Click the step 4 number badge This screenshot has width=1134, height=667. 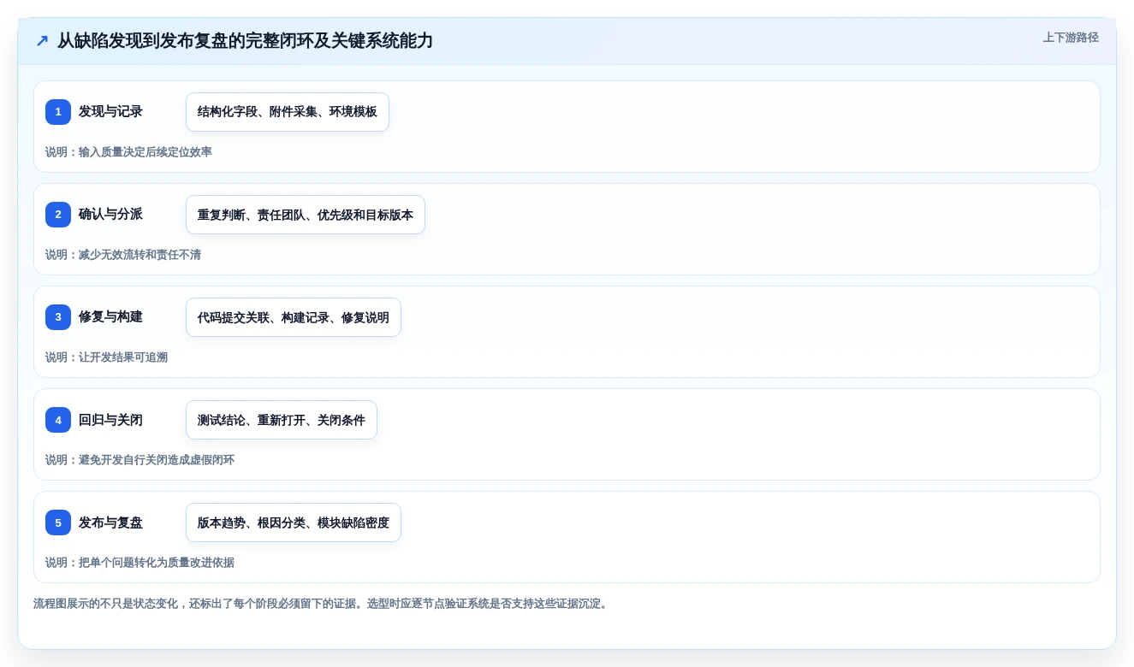(58, 420)
